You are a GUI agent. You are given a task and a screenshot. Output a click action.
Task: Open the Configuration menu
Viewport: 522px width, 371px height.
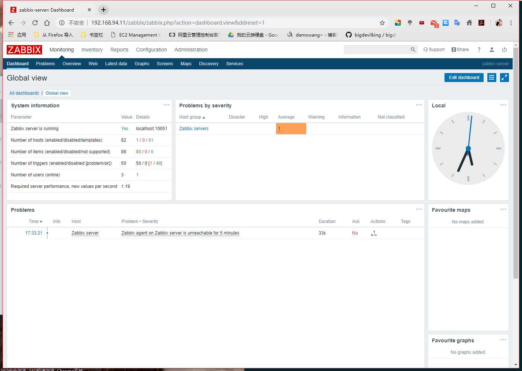[x=151, y=50]
